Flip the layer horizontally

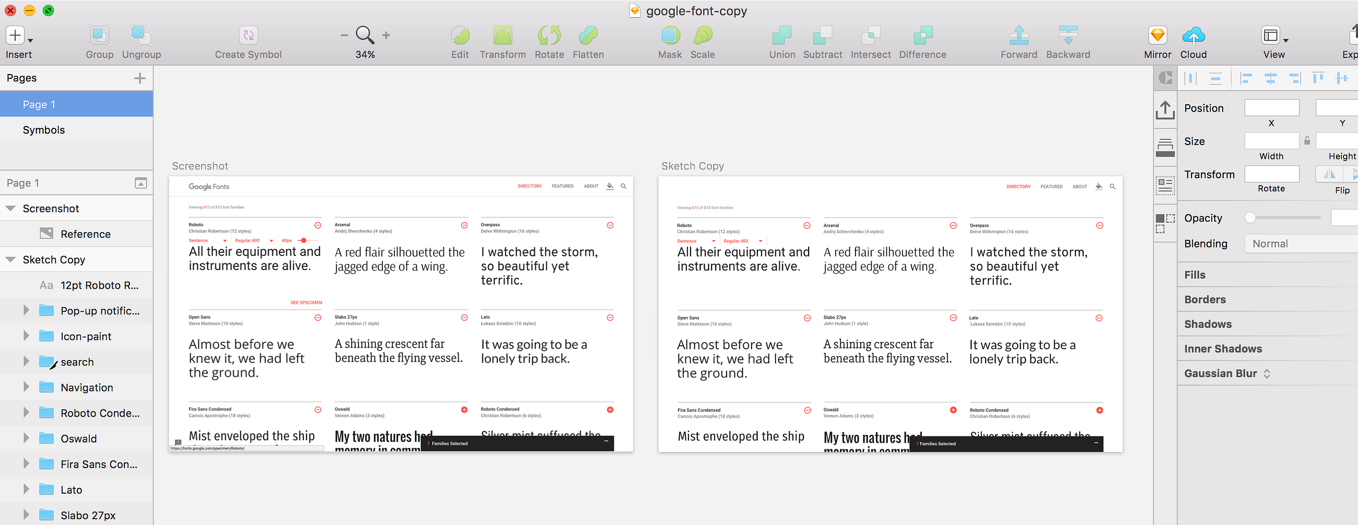[1330, 174]
